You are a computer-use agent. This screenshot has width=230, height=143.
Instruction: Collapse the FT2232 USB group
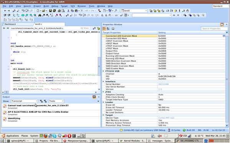(103, 71)
